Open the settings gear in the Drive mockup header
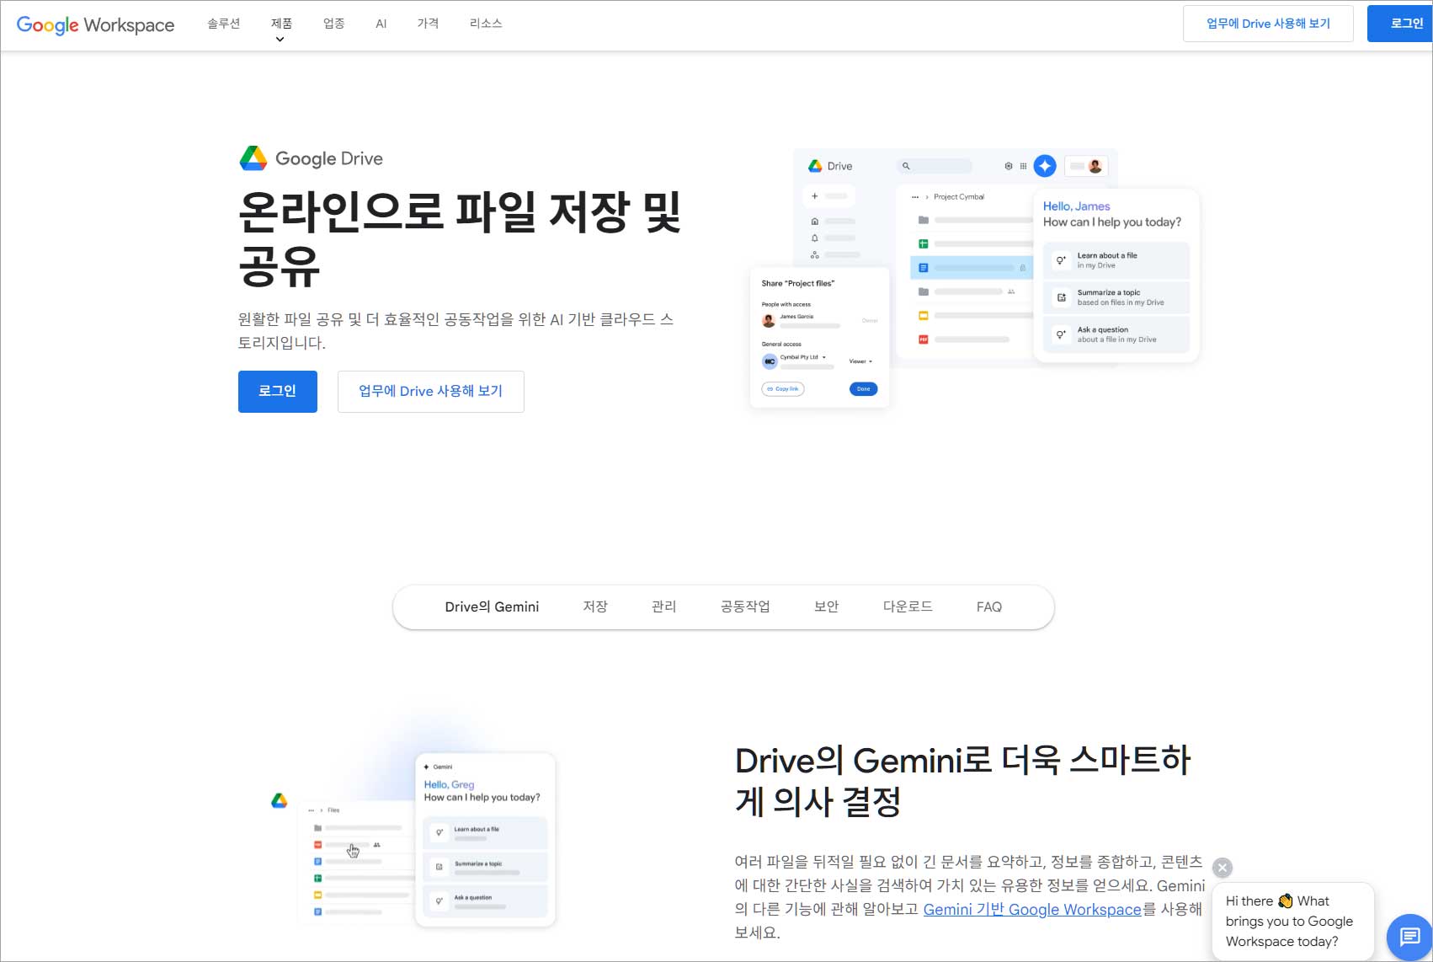1433x962 pixels. pyautogui.click(x=1008, y=166)
